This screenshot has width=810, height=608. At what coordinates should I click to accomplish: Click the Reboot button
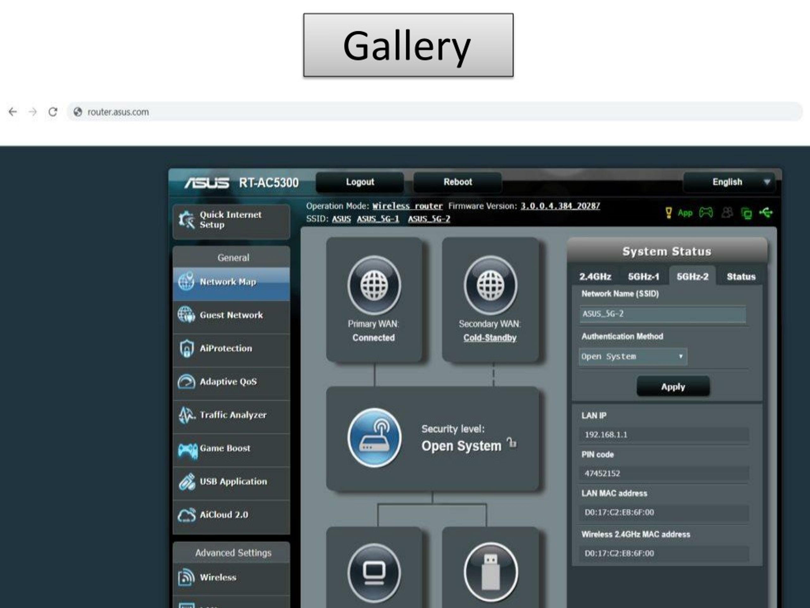pos(458,182)
